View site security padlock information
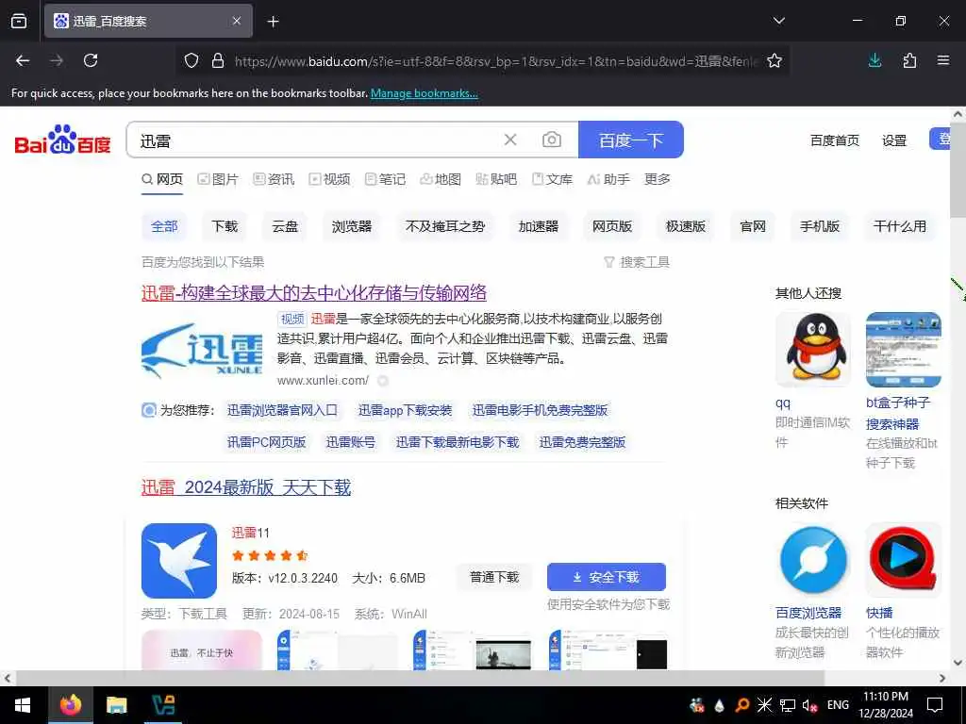The image size is (966, 724). (218, 60)
